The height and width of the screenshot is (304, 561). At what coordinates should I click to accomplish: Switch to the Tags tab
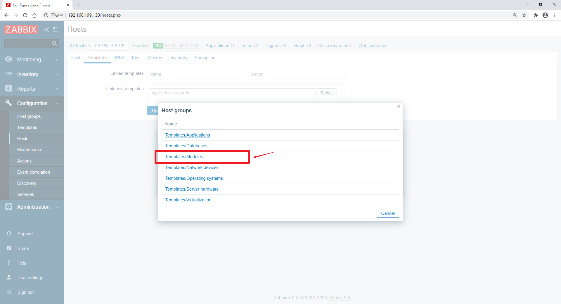tap(136, 58)
